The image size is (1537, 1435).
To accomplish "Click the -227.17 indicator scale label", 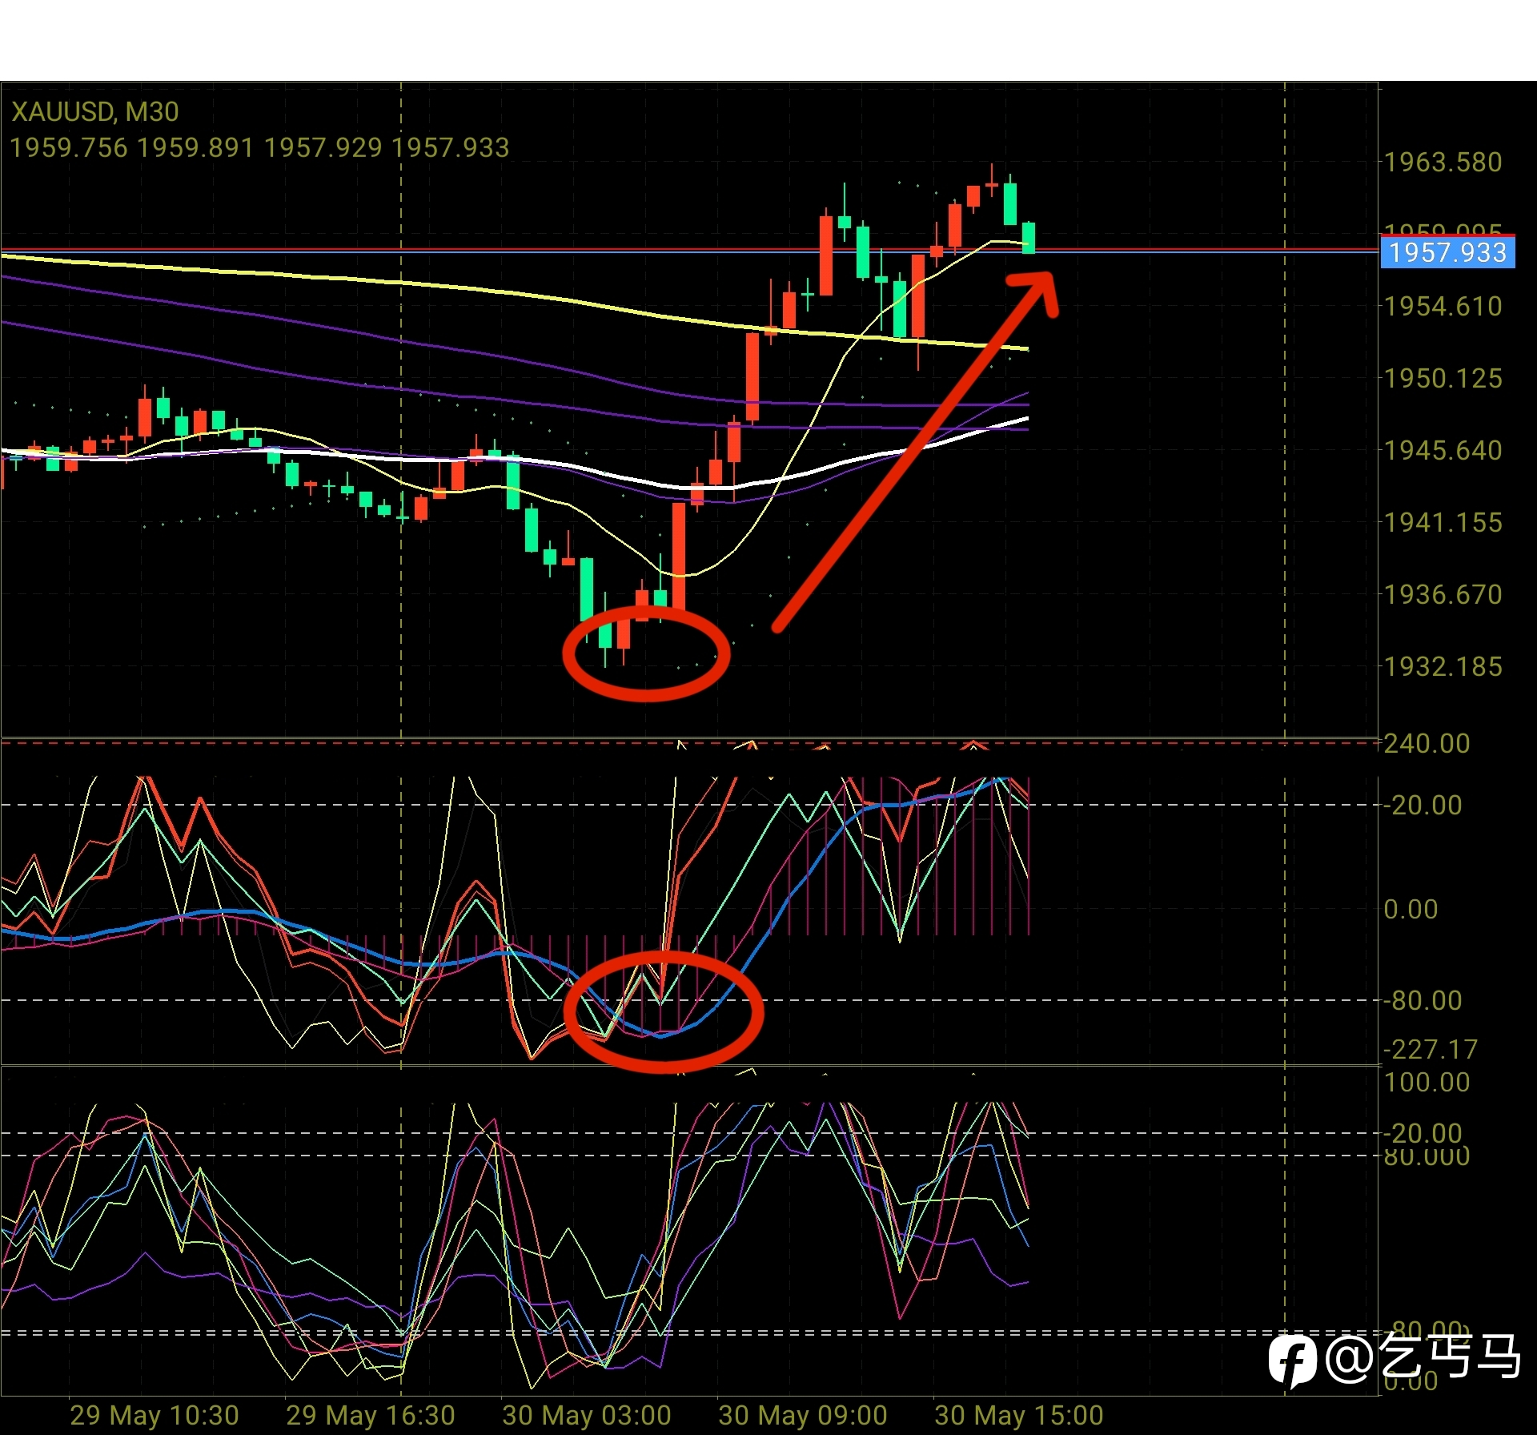I will tap(1430, 1049).
